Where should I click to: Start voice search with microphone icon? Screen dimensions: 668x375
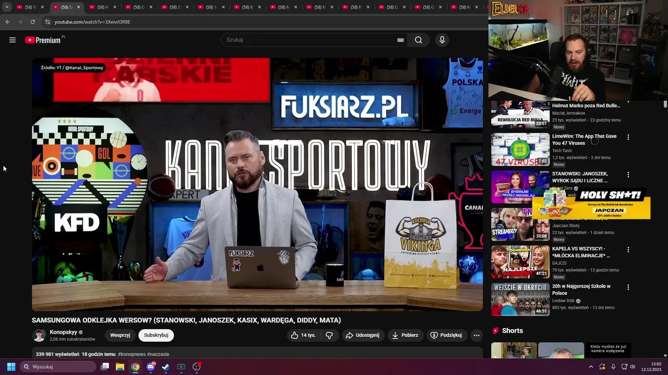pos(442,40)
